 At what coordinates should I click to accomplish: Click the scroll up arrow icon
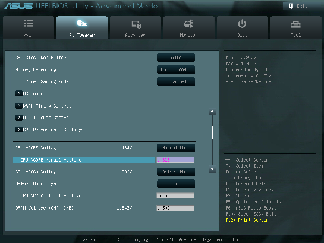tap(212, 111)
